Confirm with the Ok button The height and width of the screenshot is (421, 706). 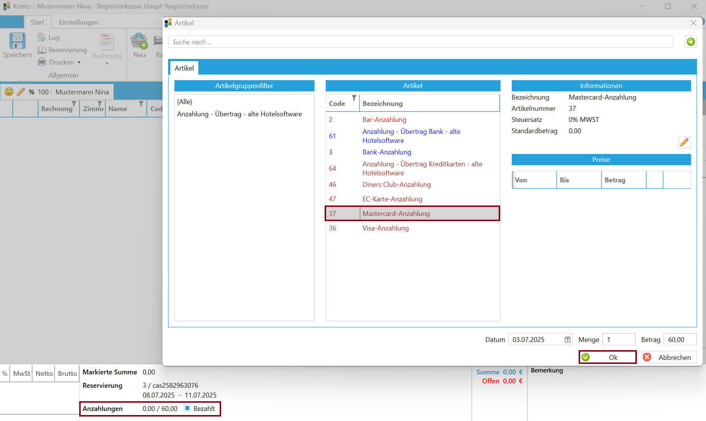click(x=608, y=357)
